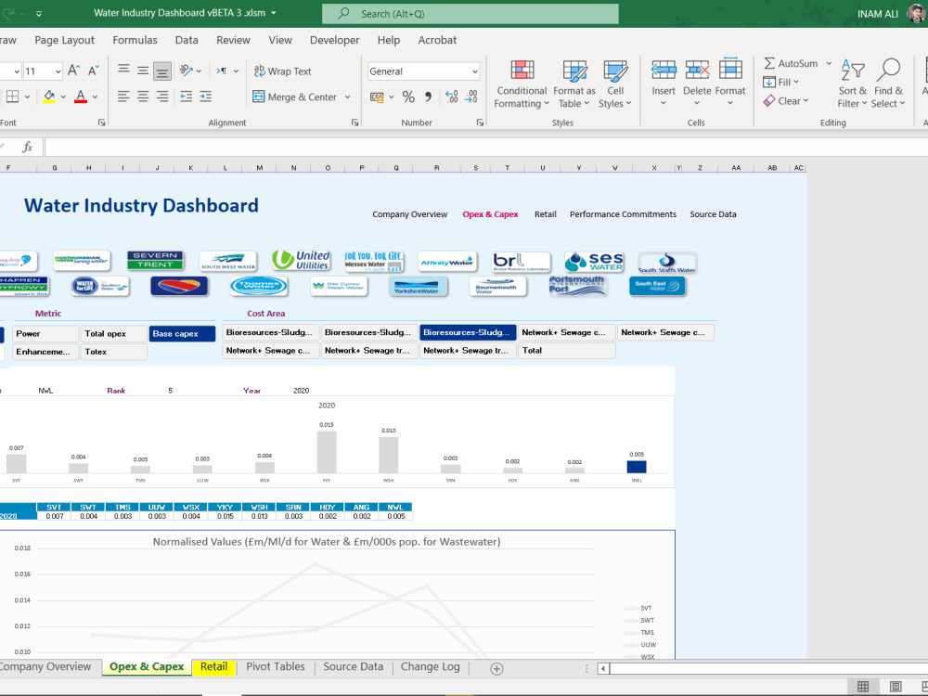Image resolution: width=928 pixels, height=696 pixels.
Task: Switch to the Formulas ribbon tab
Action: [x=135, y=40]
